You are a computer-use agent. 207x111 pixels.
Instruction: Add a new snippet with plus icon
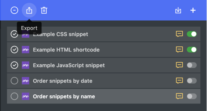(193, 10)
